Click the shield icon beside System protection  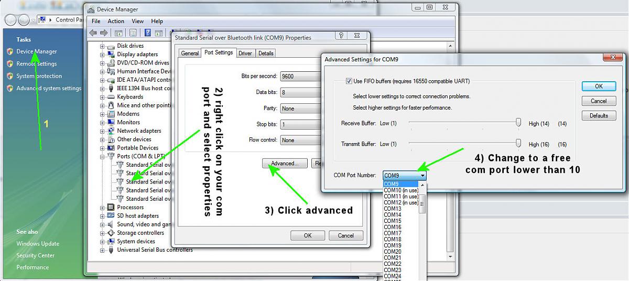coord(9,76)
